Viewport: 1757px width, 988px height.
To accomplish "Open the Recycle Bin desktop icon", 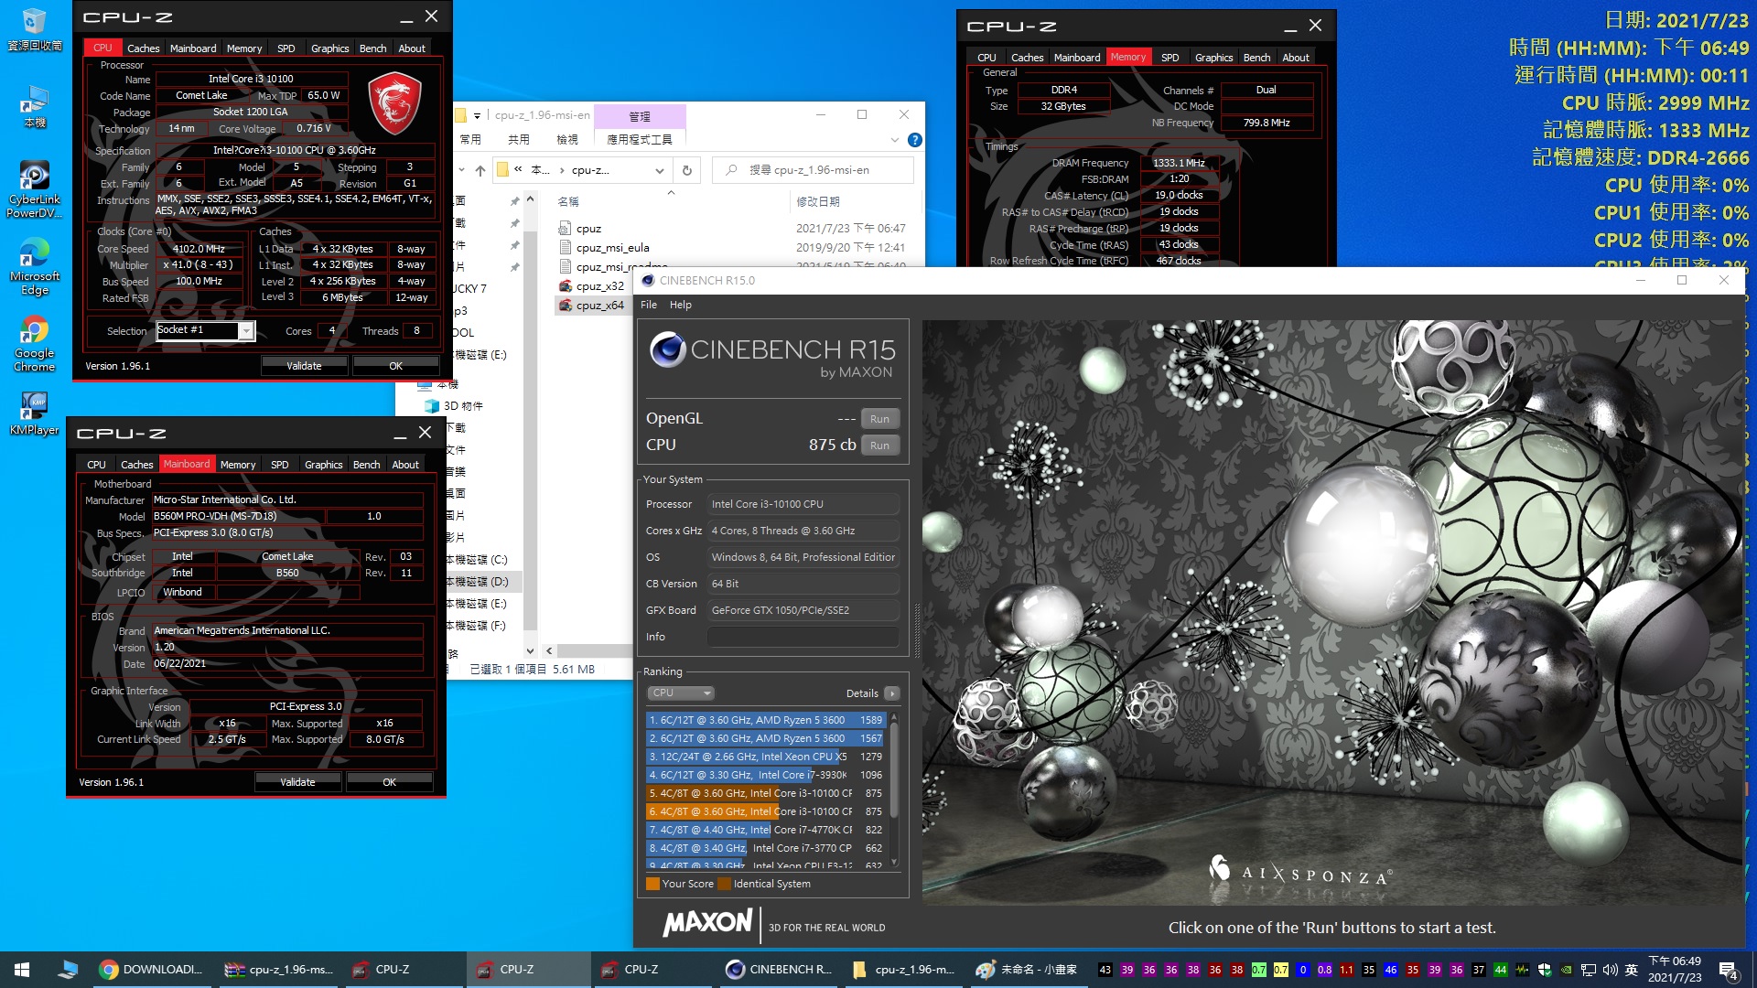I will (35, 29).
